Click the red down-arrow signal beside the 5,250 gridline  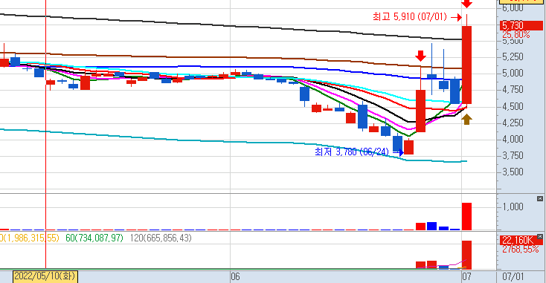tap(420, 56)
